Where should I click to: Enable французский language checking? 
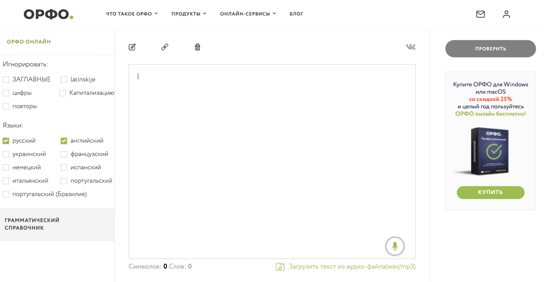64,154
